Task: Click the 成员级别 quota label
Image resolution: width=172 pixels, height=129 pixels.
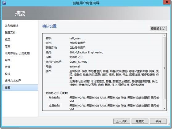Action: (55, 106)
